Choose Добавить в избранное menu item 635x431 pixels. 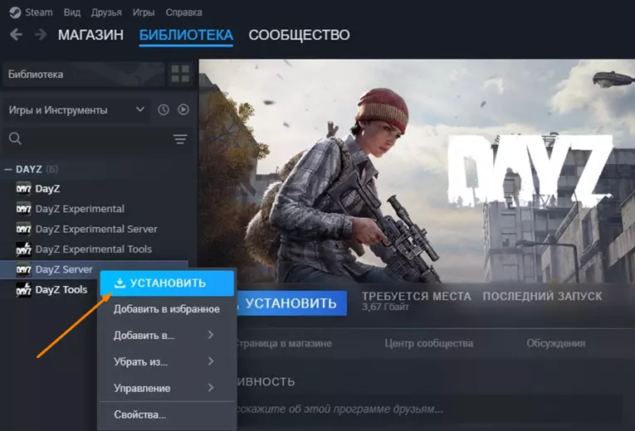[x=167, y=309]
